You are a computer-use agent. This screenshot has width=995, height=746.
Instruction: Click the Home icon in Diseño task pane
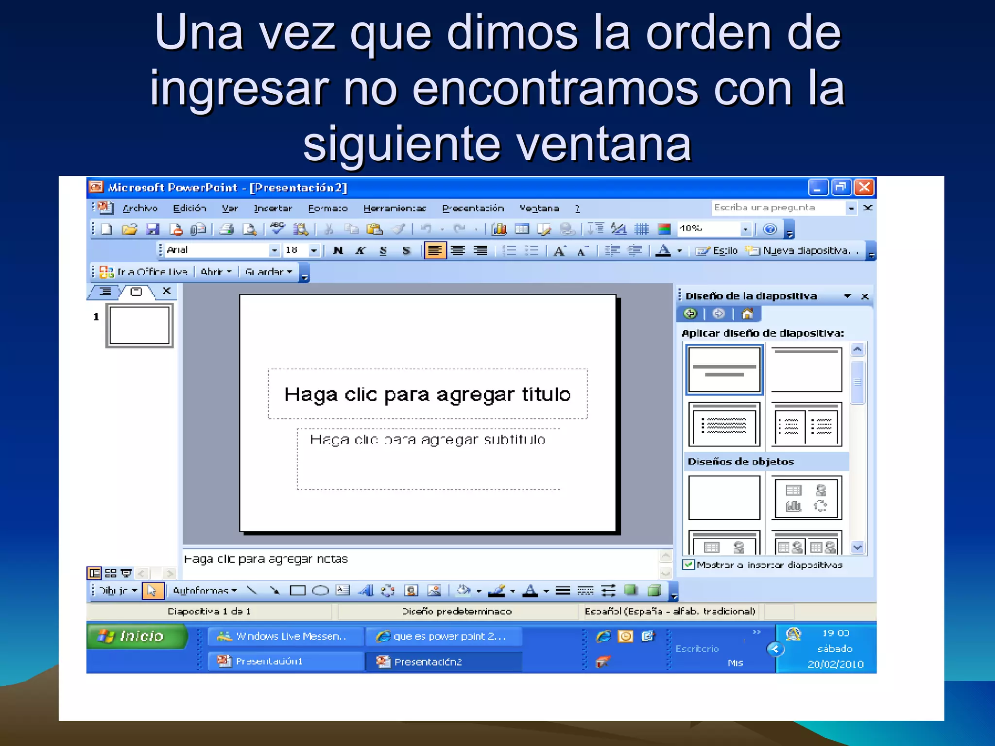coord(747,314)
